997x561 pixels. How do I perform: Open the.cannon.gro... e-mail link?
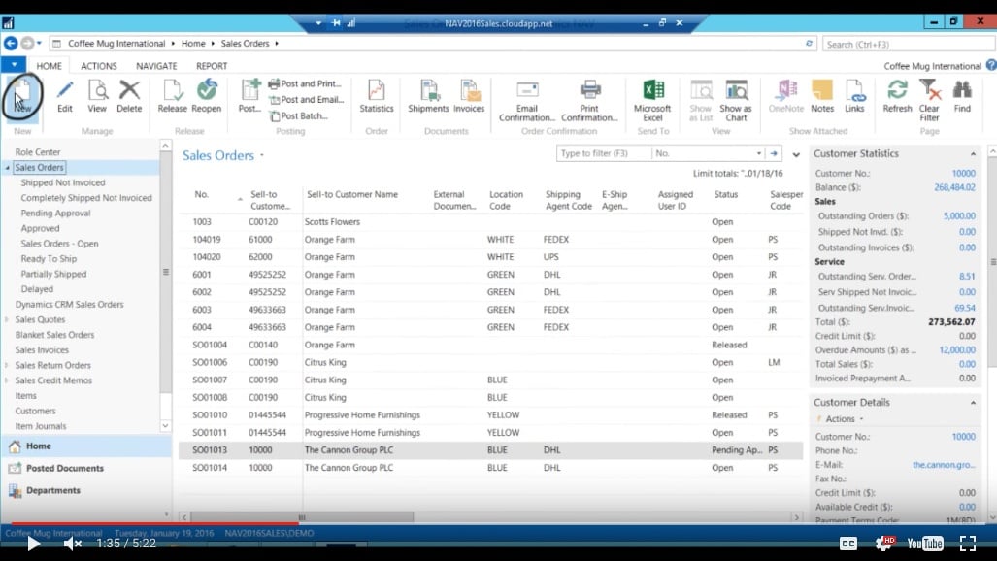click(944, 465)
